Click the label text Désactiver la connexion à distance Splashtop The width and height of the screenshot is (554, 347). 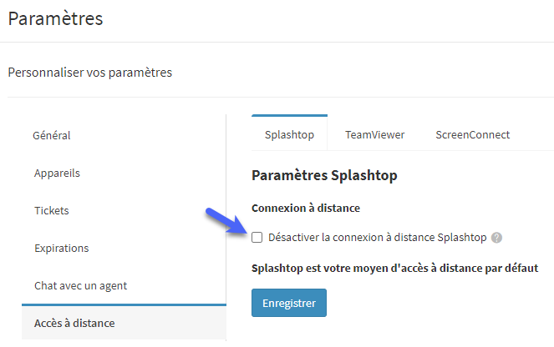click(378, 238)
